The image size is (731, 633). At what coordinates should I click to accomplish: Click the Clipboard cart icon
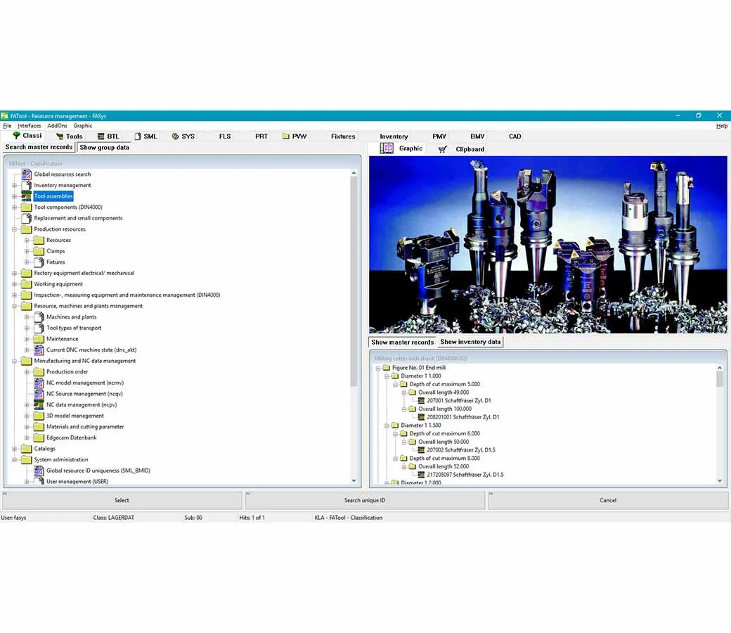tap(442, 148)
